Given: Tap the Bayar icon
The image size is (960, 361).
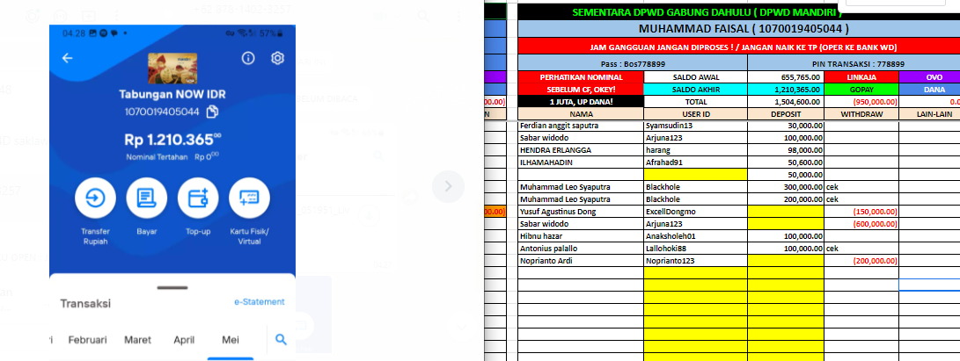Looking at the screenshot, I should pos(146,198).
